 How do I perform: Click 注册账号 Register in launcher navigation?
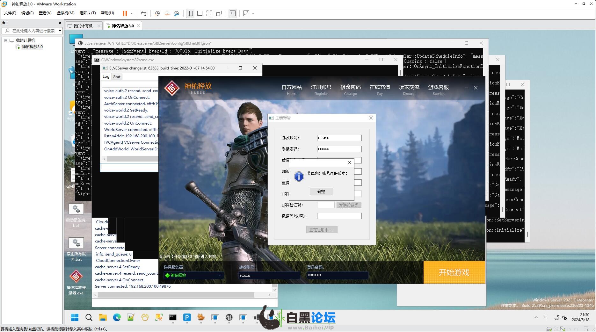(x=321, y=90)
